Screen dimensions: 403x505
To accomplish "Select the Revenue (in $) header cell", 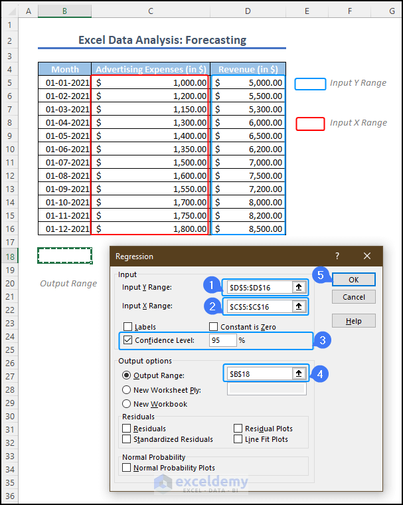I will 248,69.
